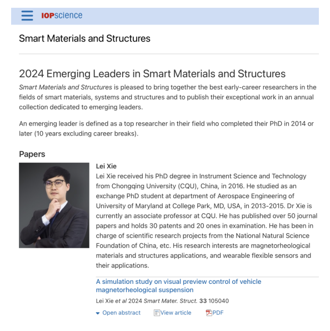330x331 pixels.
Task: Select the Lei Xie portrait photo
Action: tap(54, 205)
